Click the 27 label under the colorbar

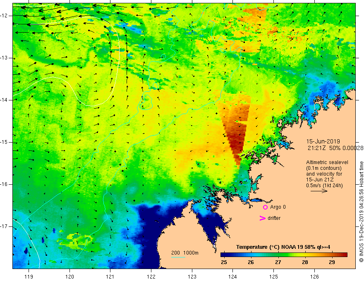click(278, 262)
